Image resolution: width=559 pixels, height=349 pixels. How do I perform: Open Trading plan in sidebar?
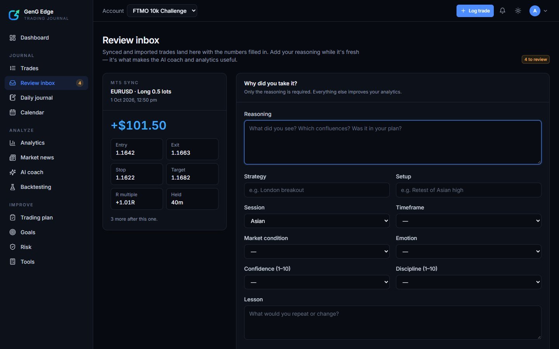click(46, 218)
